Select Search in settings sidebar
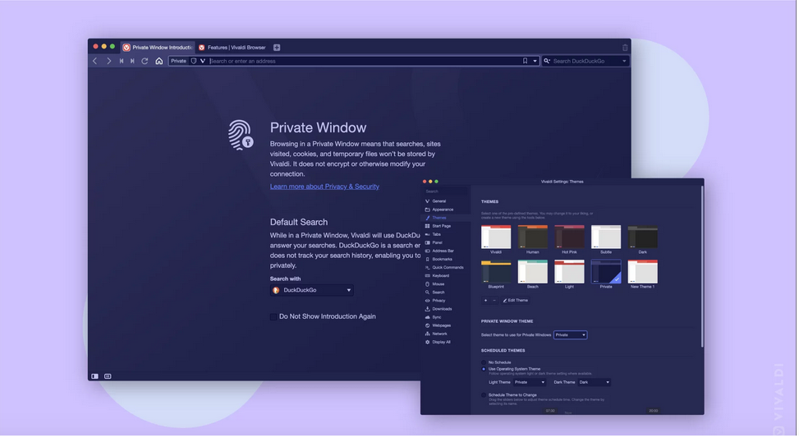 pos(443,293)
